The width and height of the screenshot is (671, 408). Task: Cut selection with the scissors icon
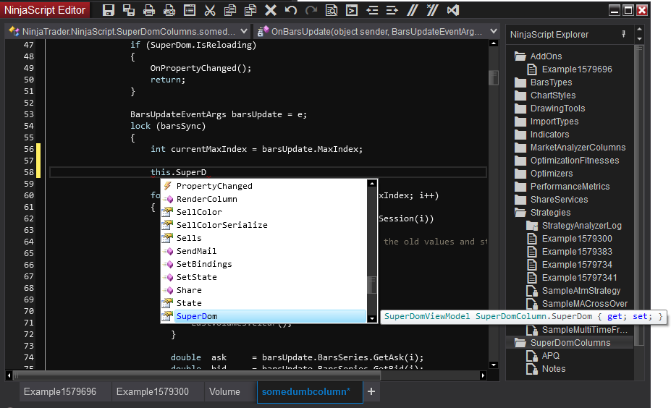click(210, 10)
